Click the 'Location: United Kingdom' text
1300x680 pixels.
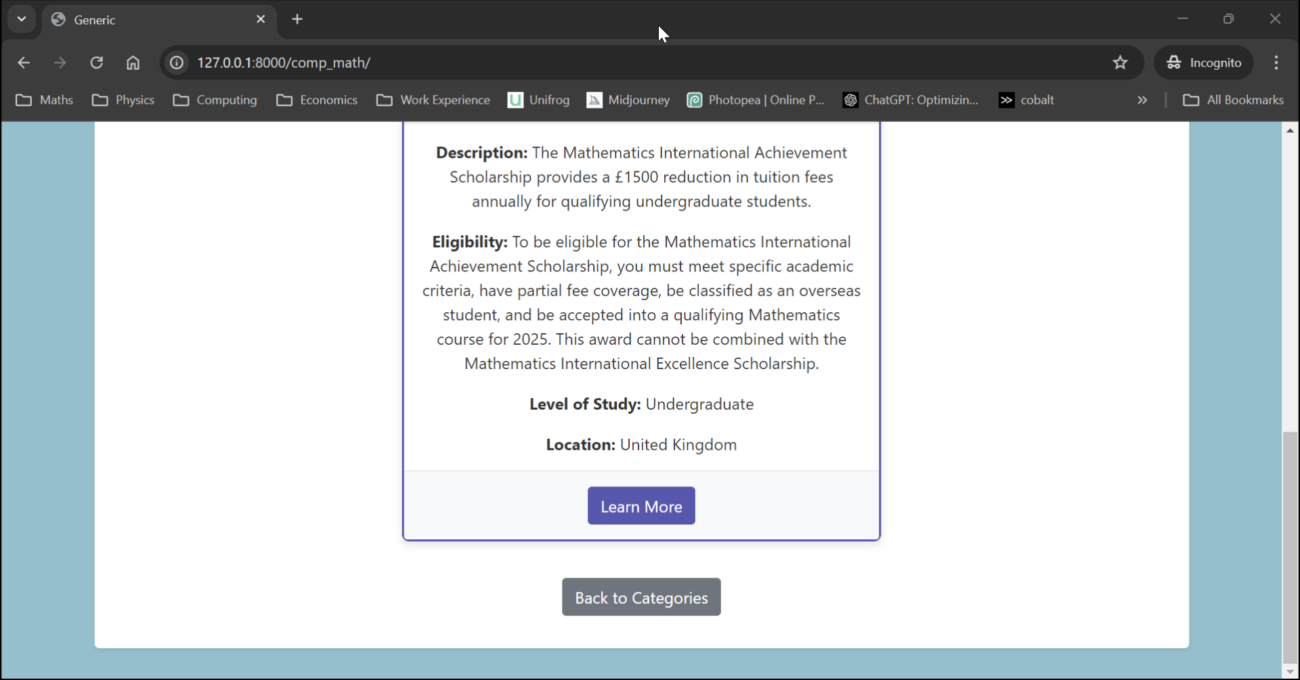(x=641, y=445)
